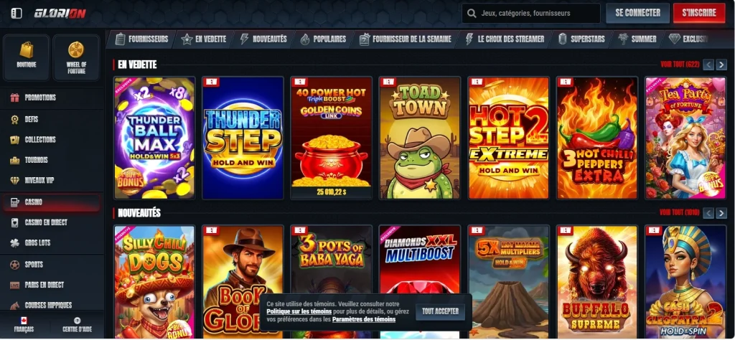Click the Promotions gift icon
Screen dimensions: 735x340
pos(15,98)
